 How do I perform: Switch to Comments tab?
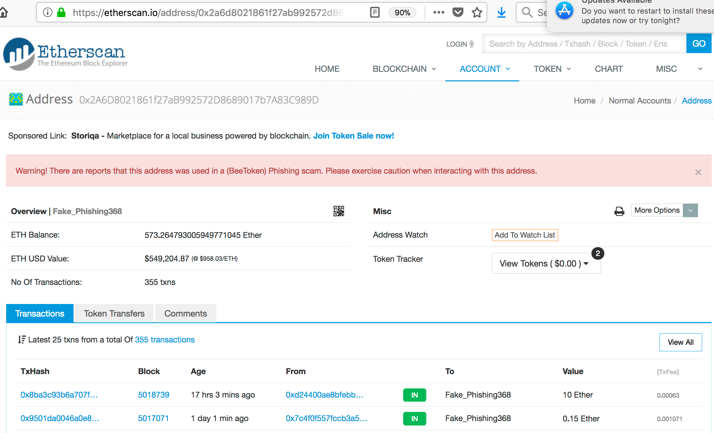pos(186,314)
